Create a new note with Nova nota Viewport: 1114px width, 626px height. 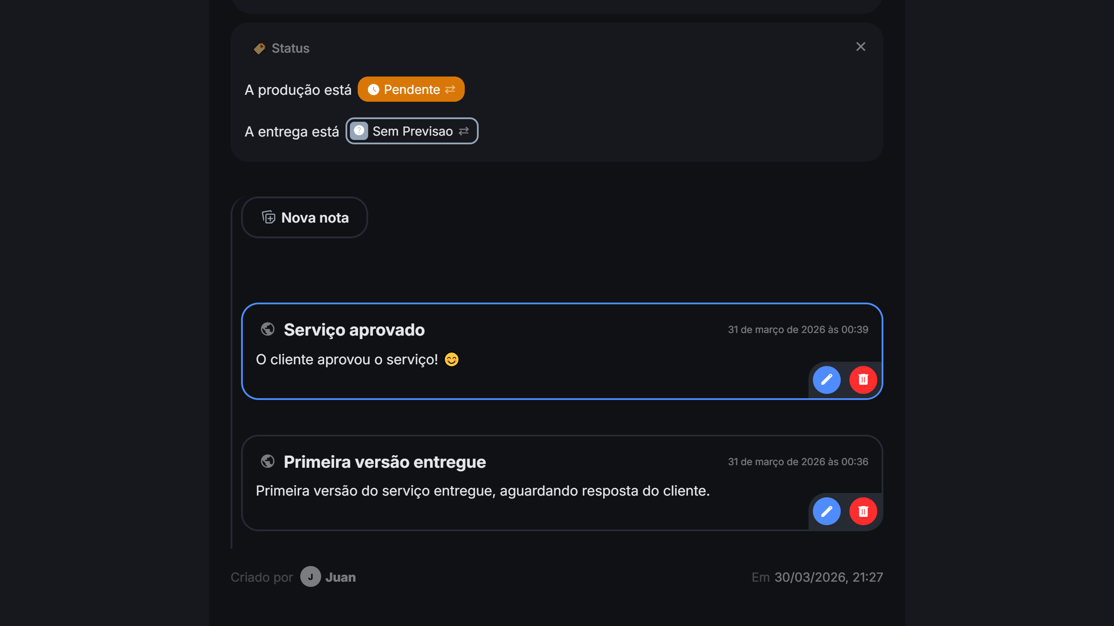(305, 217)
